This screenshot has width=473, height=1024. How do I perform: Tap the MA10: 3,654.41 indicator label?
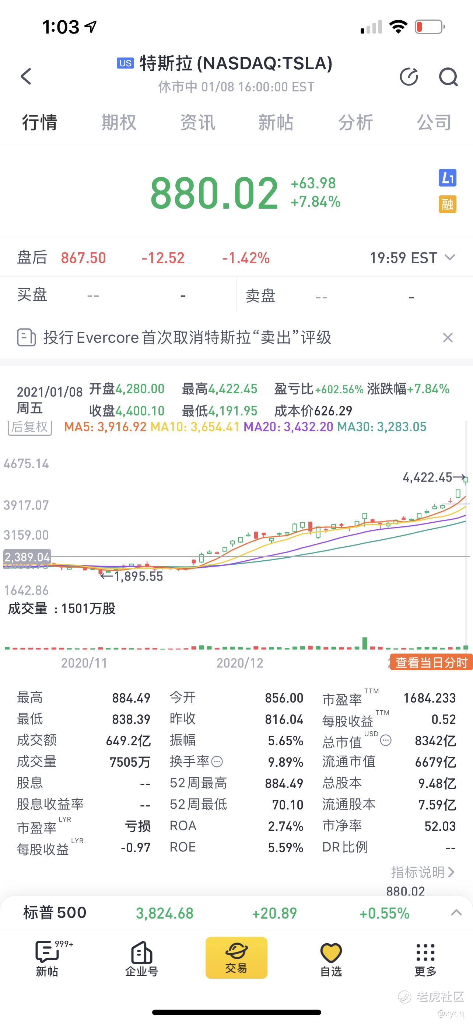point(195,427)
